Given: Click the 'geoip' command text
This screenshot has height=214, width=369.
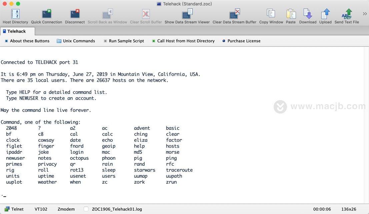Looking at the screenshot, I should point(109,146).
